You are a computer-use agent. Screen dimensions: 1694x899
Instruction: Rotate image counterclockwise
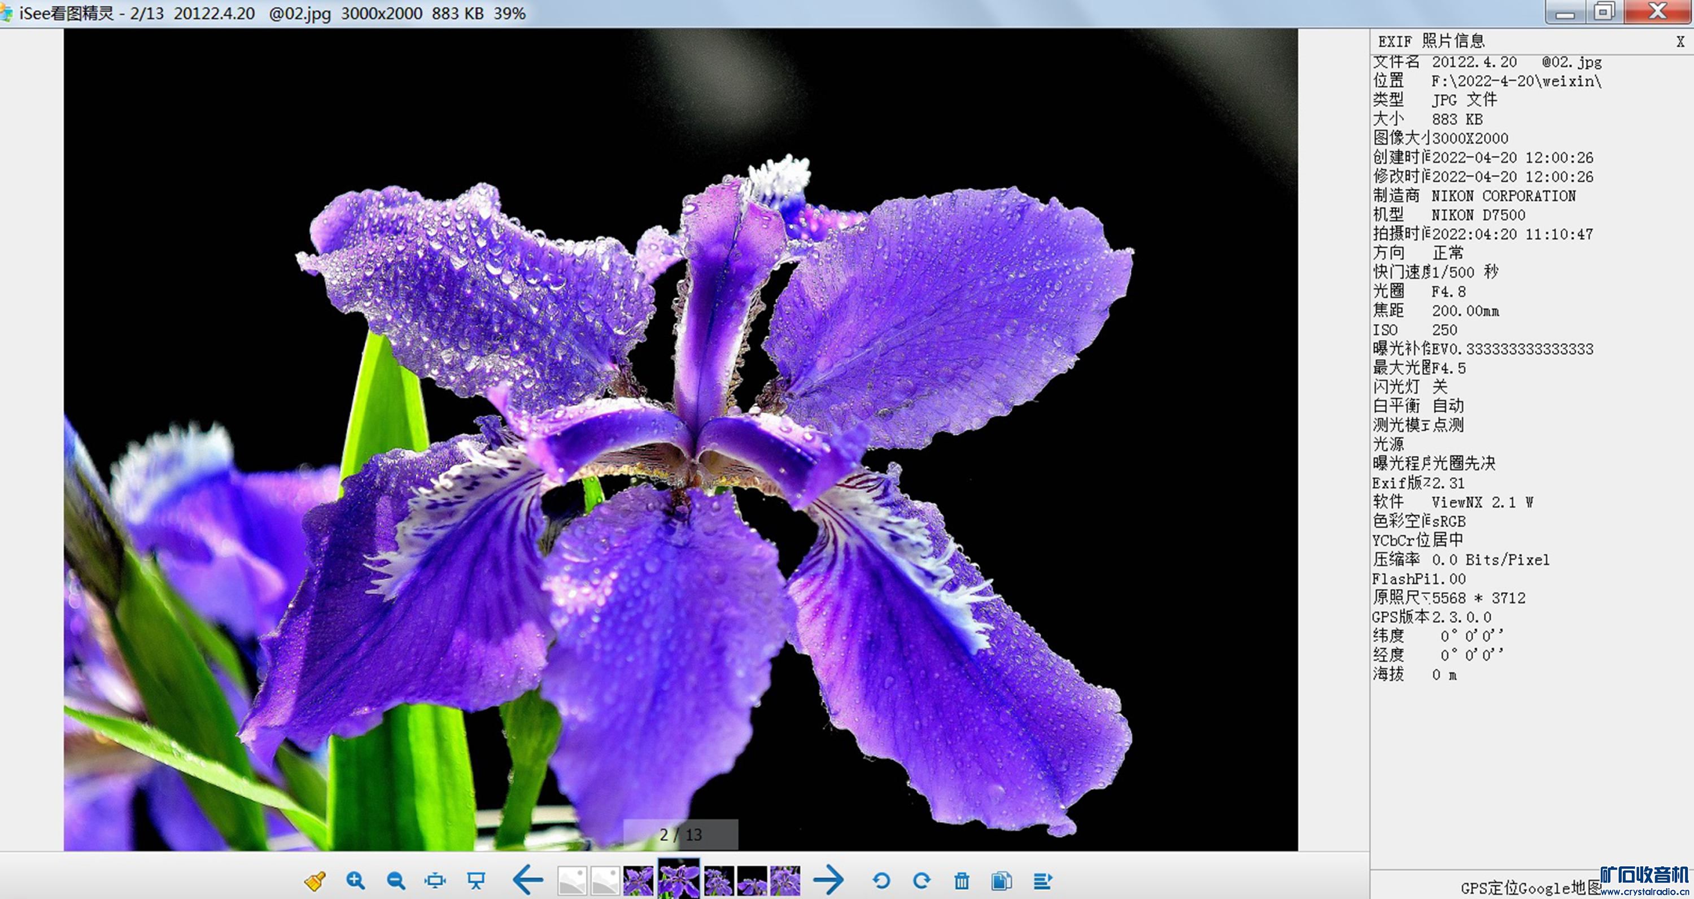(x=881, y=880)
